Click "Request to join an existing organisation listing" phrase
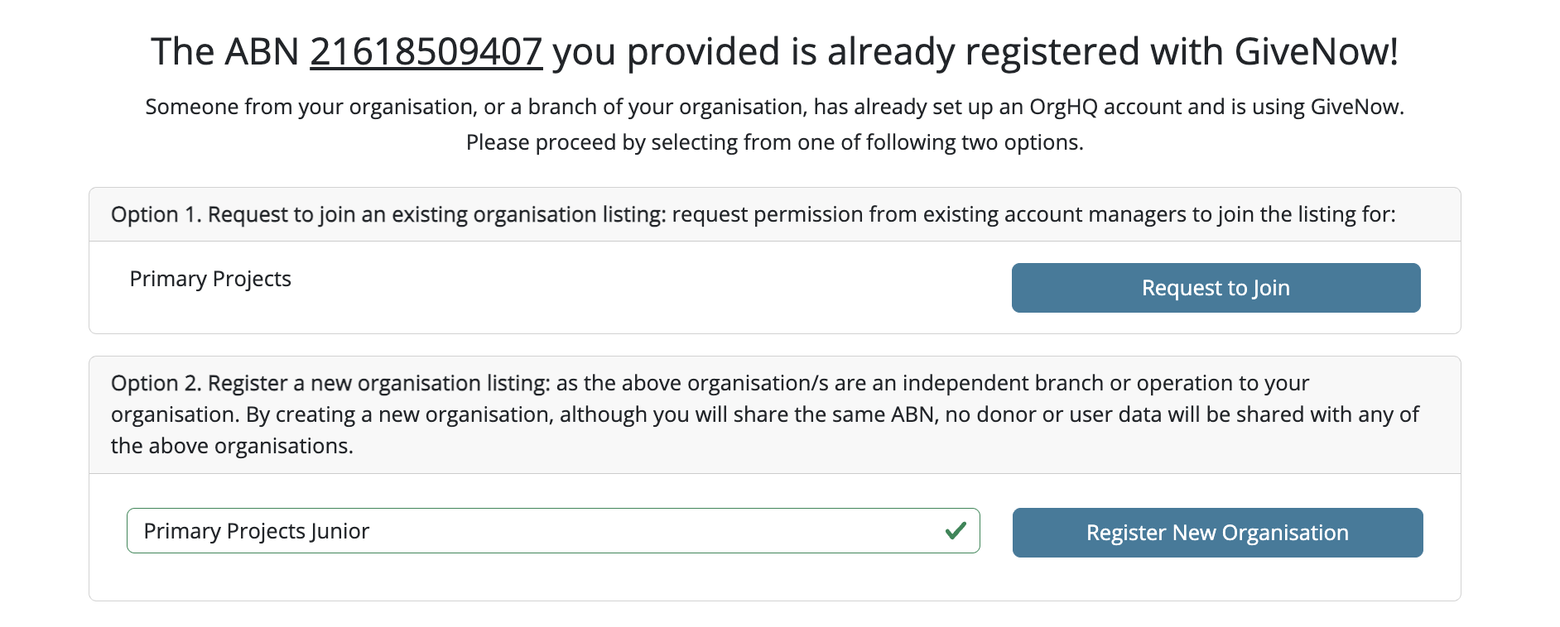The width and height of the screenshot is (1560, 627). 436,215
